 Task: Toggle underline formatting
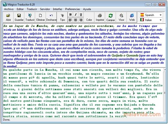(x=81, y=15)
